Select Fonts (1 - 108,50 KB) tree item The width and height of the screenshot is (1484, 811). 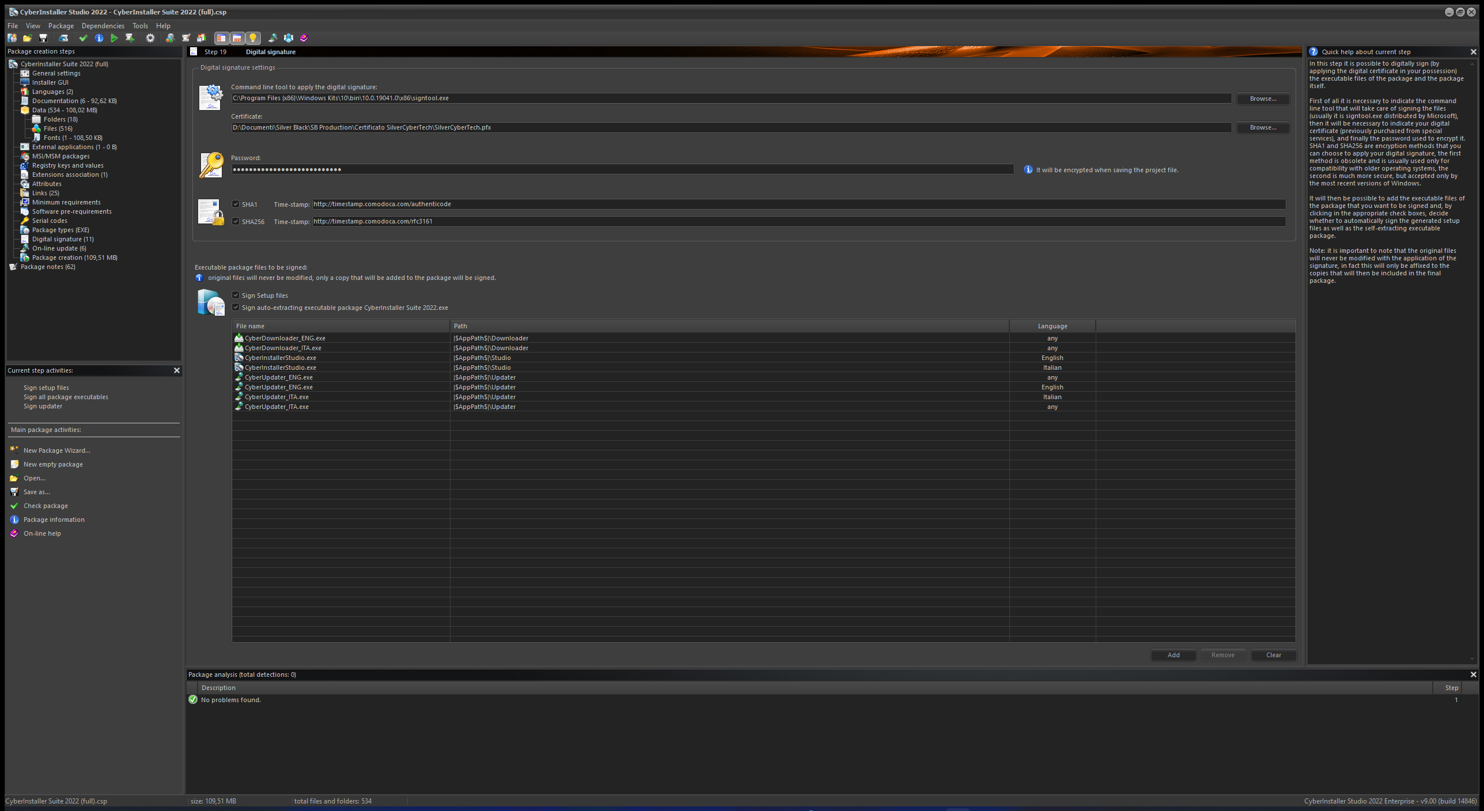[73, 138]
